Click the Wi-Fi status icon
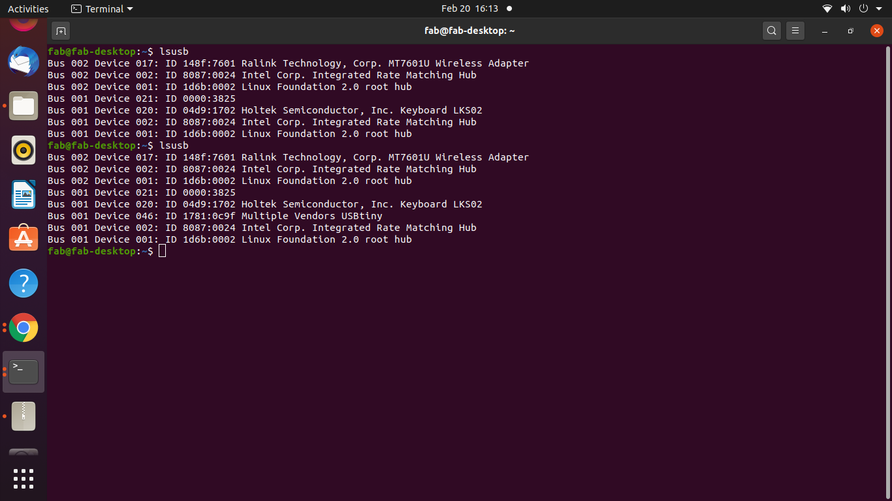Image resolution: width=892 pixels, height=501 pixels. pos(827,9)
